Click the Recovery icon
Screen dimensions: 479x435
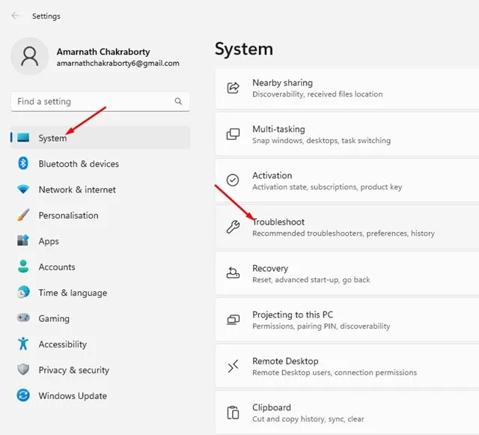pos(233,273)
